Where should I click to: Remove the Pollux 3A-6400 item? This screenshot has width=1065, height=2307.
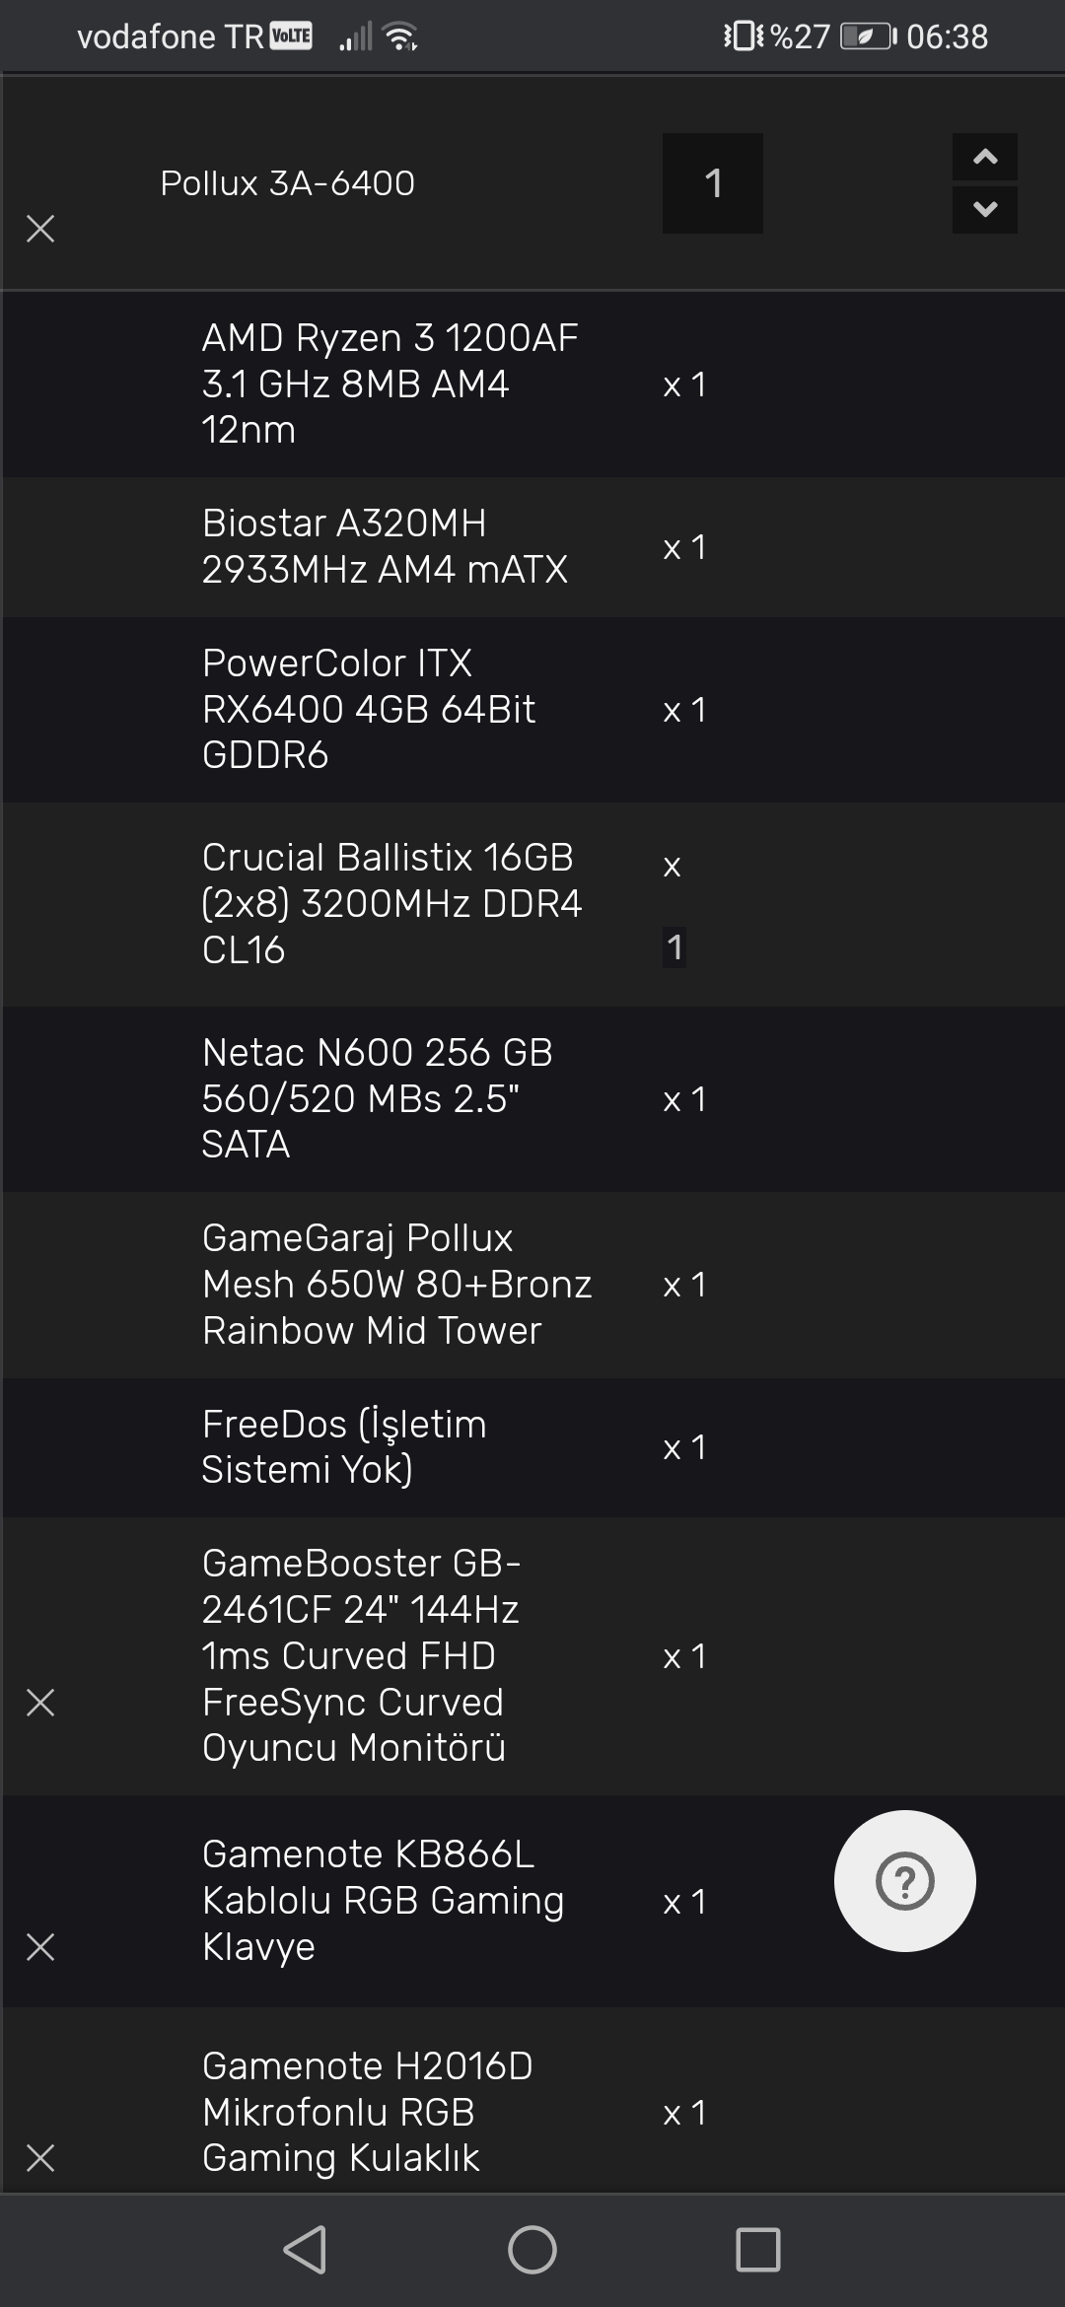tap(40, 229)
